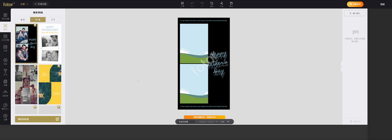
Task: Click the orange free trial button
Action: (x=355, y=4)
